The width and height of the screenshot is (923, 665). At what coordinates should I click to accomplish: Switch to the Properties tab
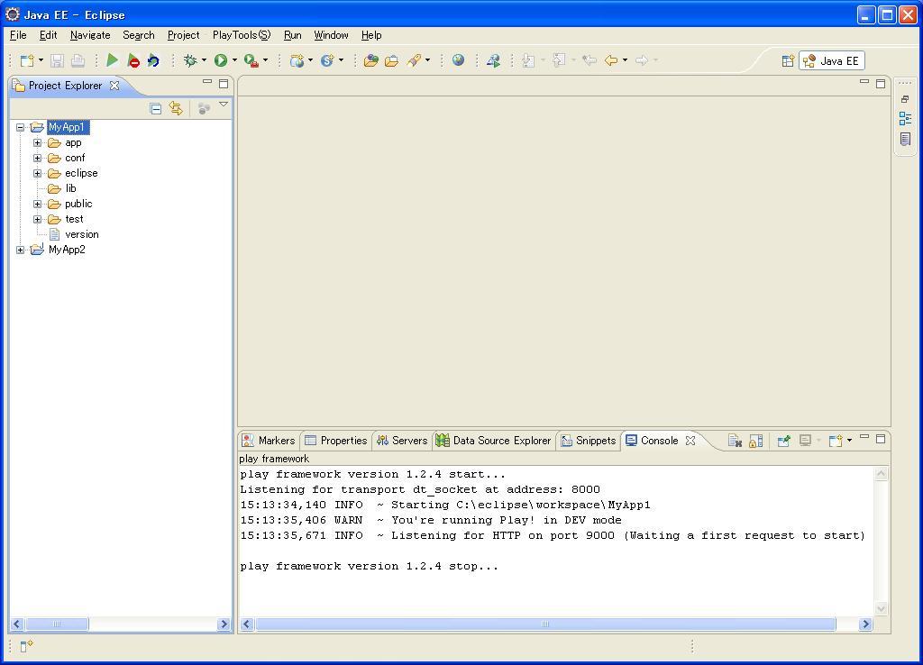tap(336, 441)
